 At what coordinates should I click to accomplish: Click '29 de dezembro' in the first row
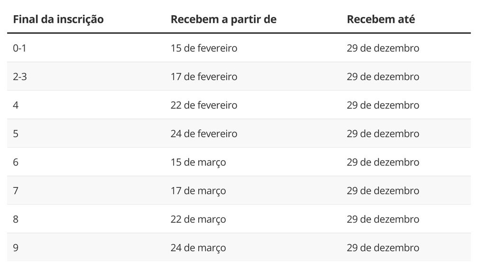click(383, 48)
